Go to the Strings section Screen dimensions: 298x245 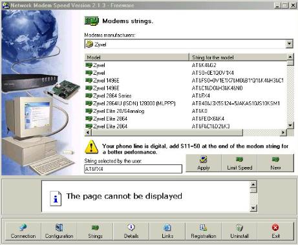(x=95, y=231)
